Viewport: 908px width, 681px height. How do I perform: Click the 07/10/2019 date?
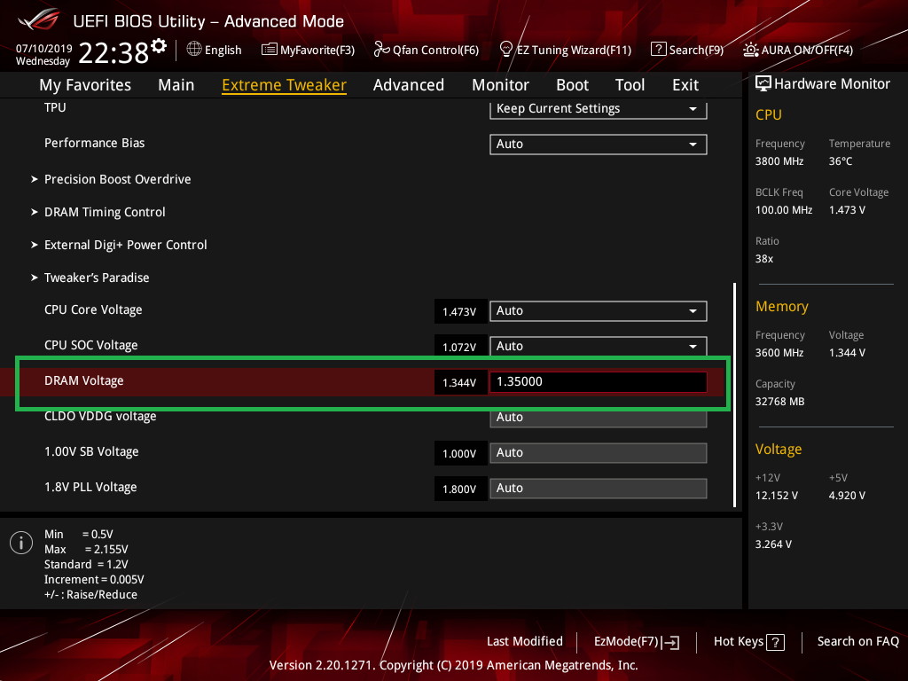point(44,48)
